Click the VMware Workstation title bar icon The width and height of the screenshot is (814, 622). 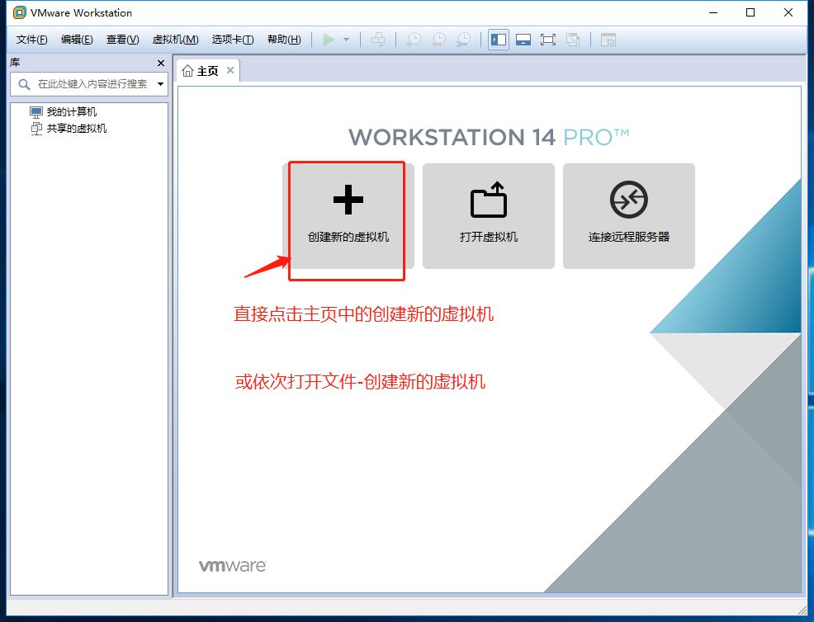click(19, 12)
